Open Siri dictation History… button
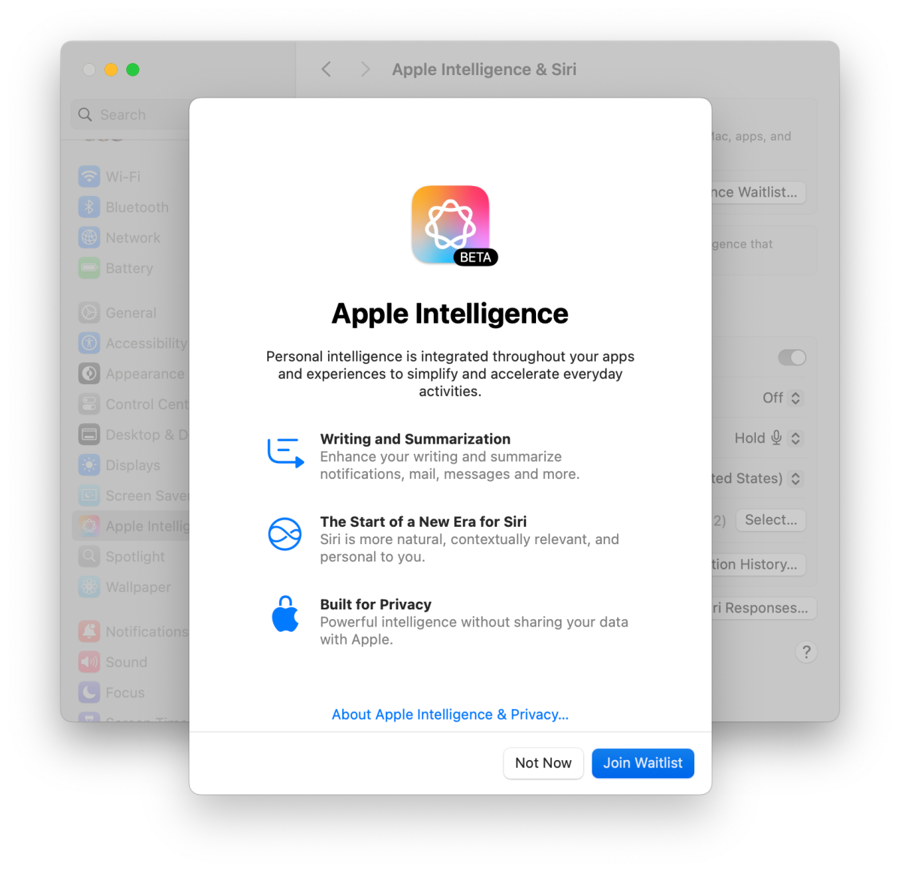The image size is (900, 875). point(759,564)
